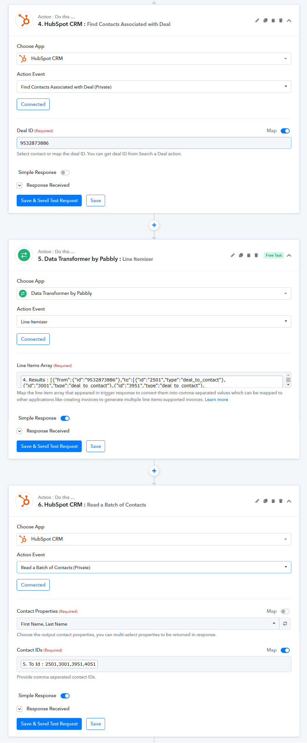Toggle the Contact Properties Map switch
The width and height of the screenshot is (307, 743).
pos(285,611)
